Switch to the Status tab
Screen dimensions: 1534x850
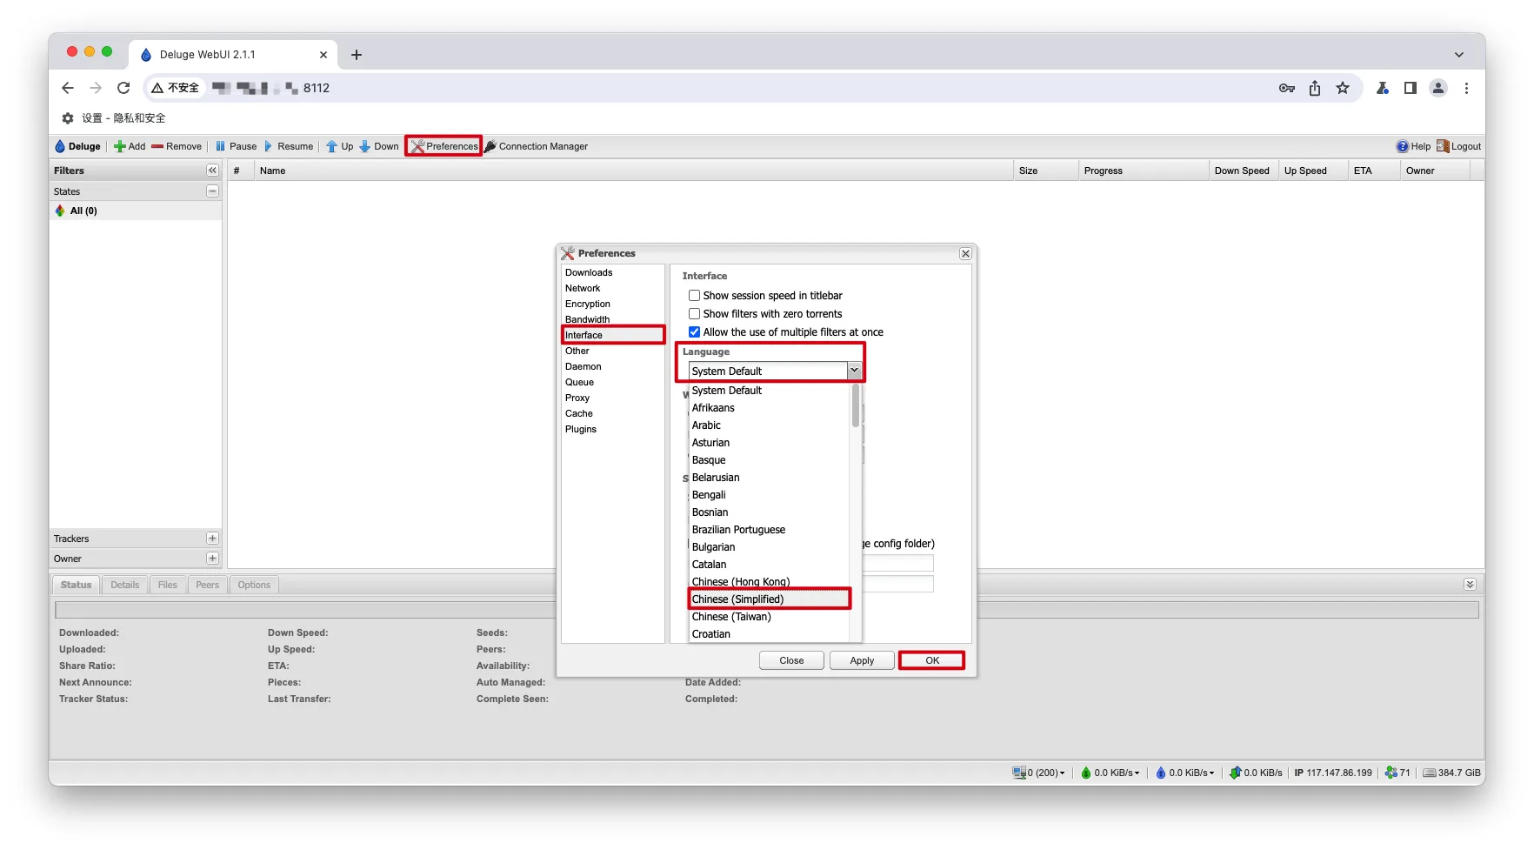point(76,585)
